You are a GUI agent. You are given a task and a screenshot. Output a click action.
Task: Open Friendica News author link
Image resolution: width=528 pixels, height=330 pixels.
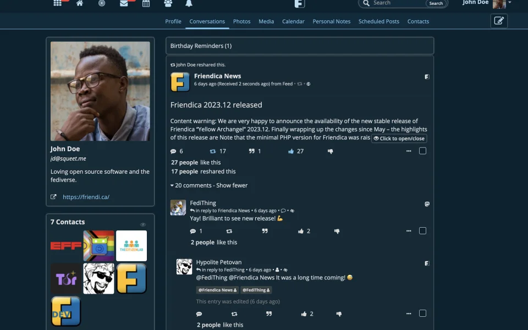point(218,76)
